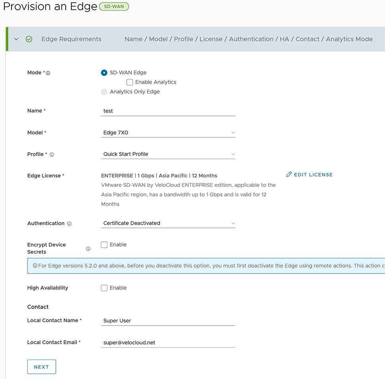The image size is (385, 379).
Task: Click the pencil icon for editing the license
Action: [288, 174]
